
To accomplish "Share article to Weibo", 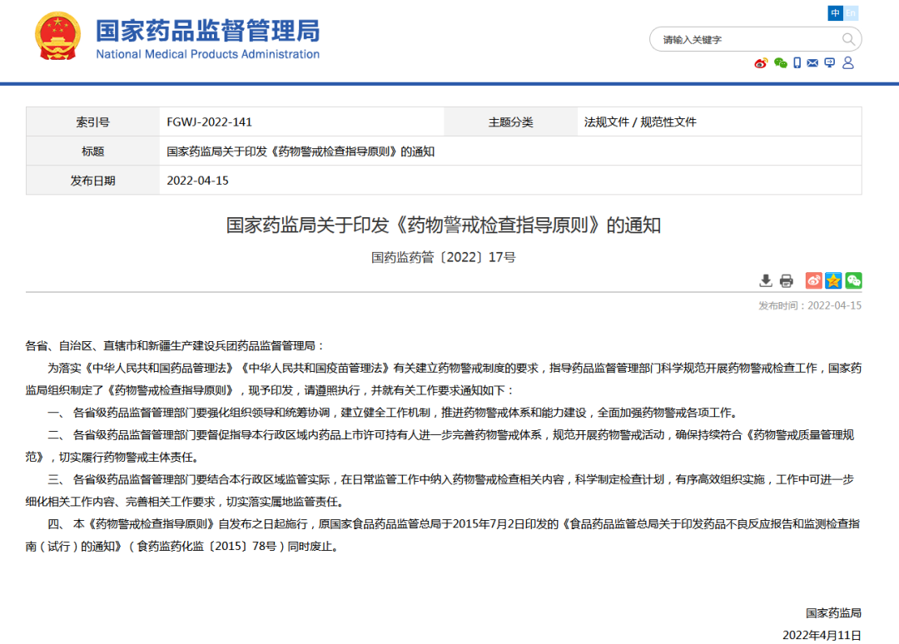I will [813, 280].
